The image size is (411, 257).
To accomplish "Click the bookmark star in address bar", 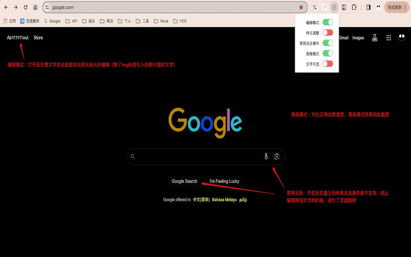I will [x=301, y=7].
